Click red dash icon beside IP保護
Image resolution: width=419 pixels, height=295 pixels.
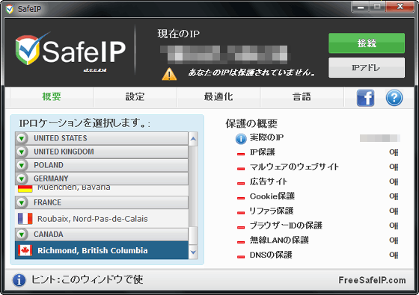pyautogui.click(x=241, y=154)
